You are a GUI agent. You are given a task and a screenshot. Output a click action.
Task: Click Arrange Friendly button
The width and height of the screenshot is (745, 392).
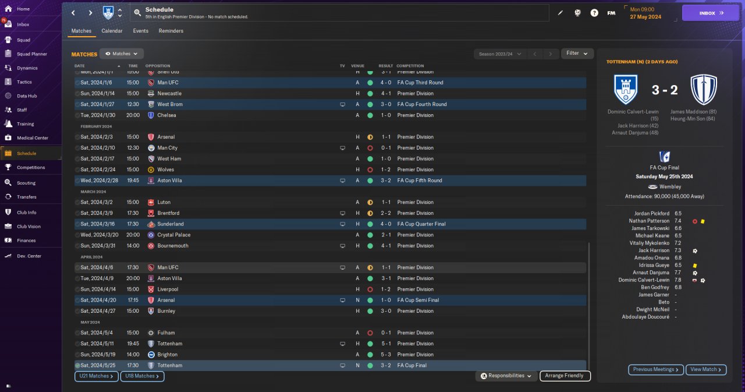pos(565,376)
